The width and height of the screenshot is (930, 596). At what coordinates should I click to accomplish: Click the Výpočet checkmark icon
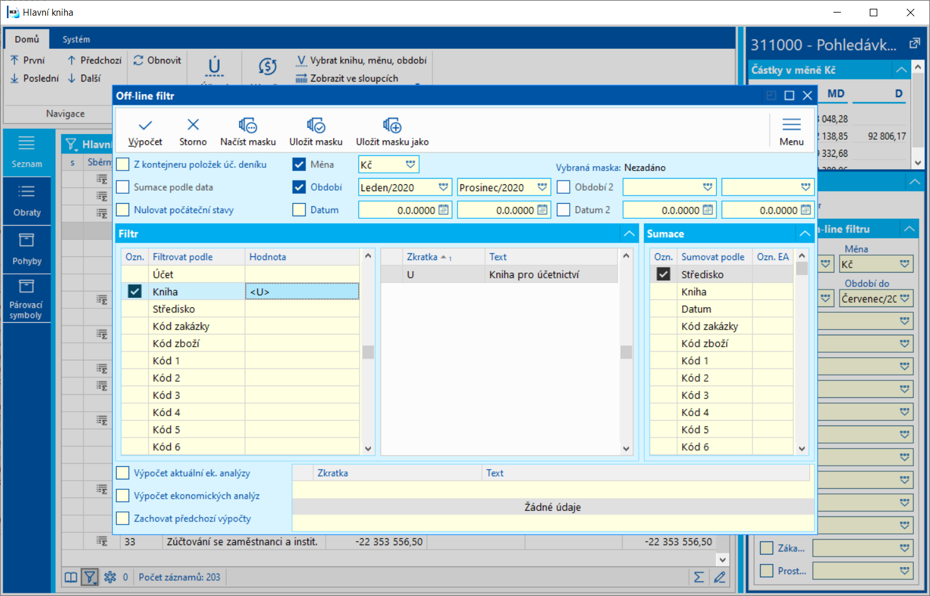[x=145, y=126]
